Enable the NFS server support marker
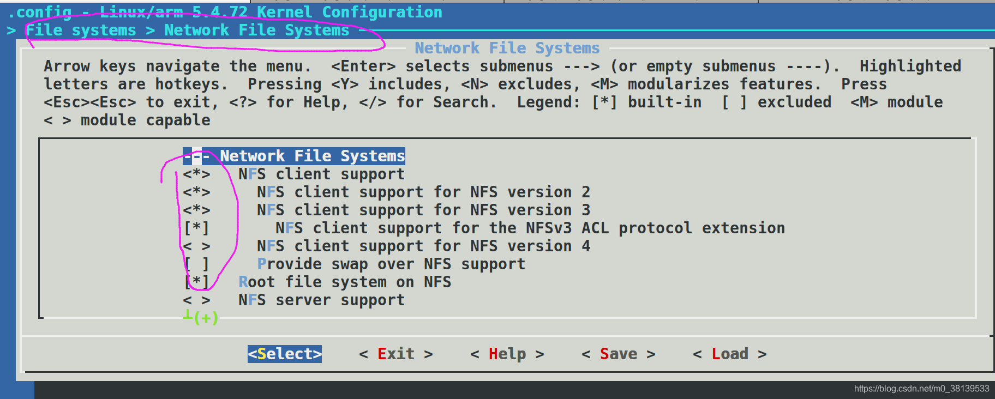 click(196, 300)
